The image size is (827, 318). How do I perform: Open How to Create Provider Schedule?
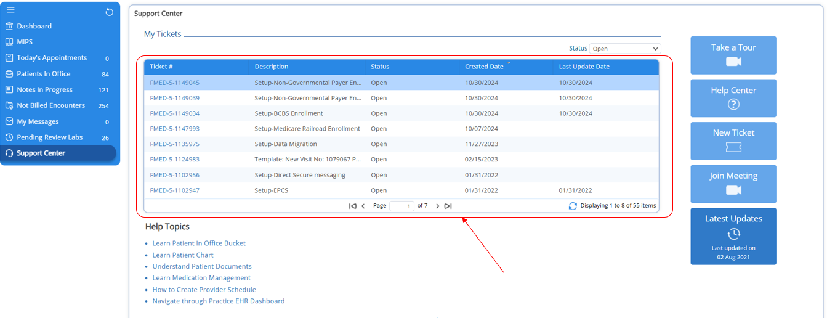pos(204,290)
